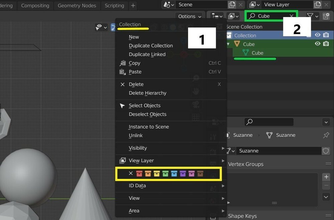Click the new scene icon next to Scene field

pyautogui.click(x=232, y=5)
